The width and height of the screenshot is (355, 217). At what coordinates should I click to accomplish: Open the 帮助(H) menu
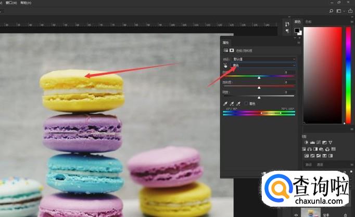pyautogui.click(x=26, y=3)
